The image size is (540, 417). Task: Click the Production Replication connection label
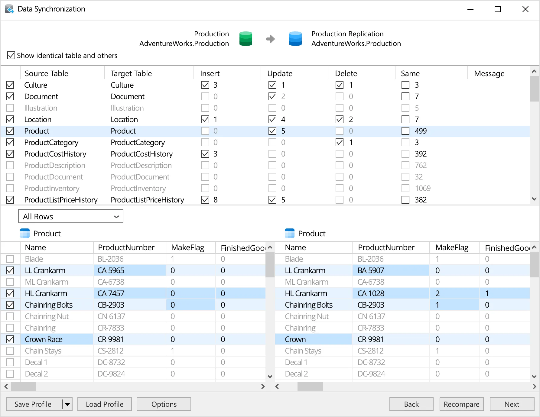tap(347, 34)
